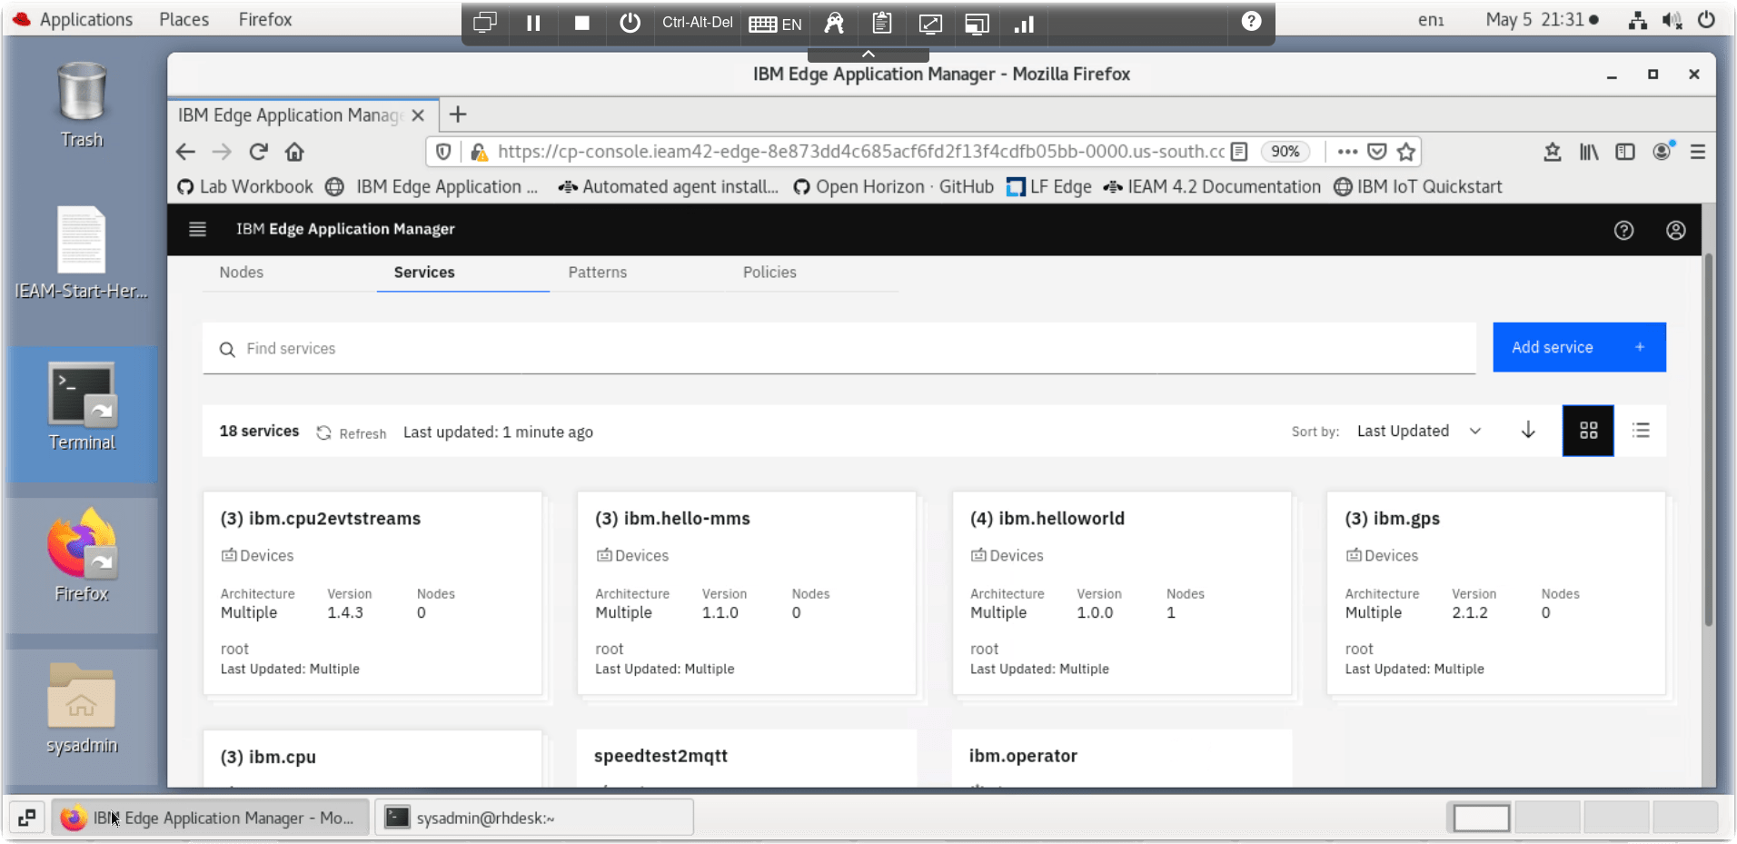This screenshot has height=844, width=1737.
Task: Save the page to Pocket
Action: 1377,152
